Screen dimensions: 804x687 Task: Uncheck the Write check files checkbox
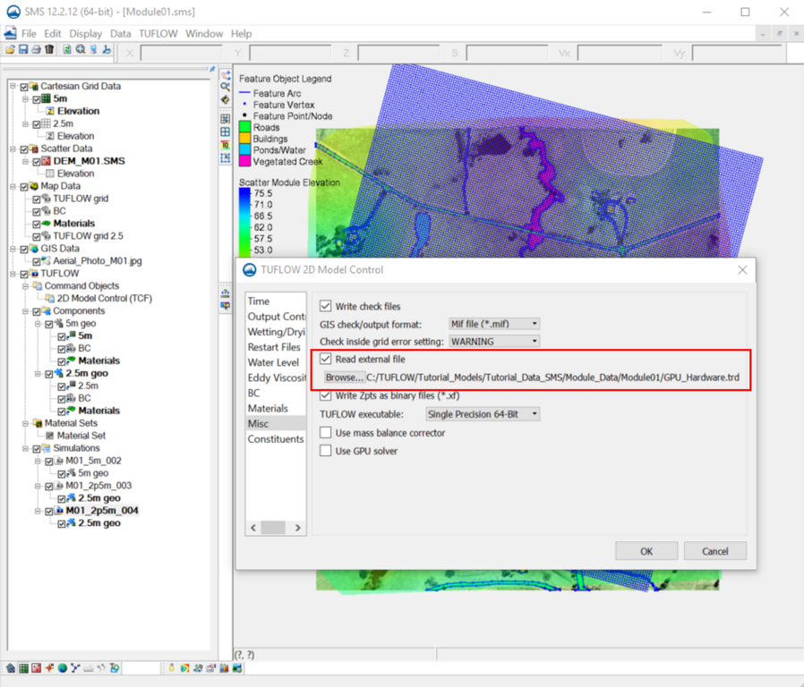coord(326,306)
